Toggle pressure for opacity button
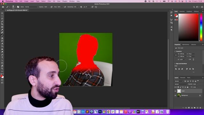204x115 pixels. (52, 7)
